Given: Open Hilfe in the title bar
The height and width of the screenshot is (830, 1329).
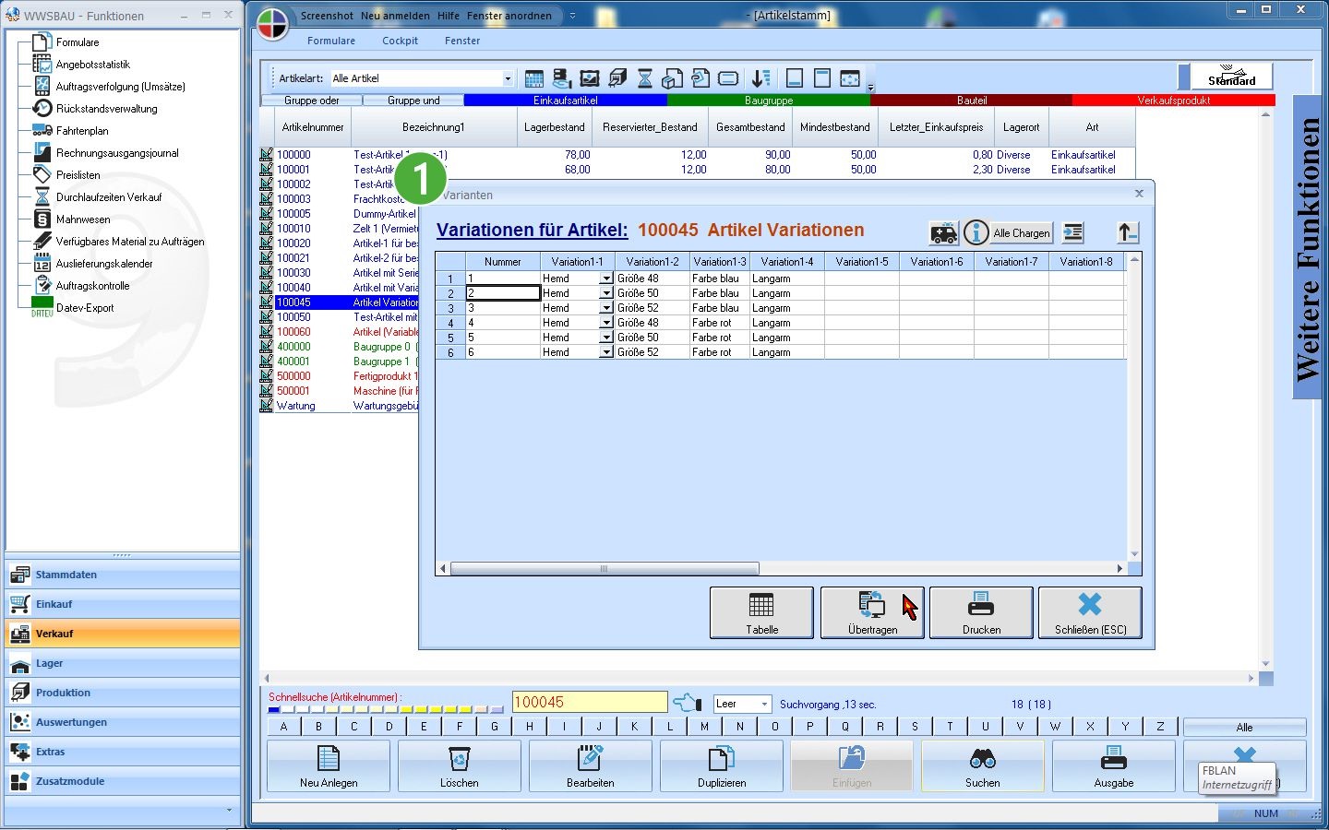Looking at the screenshot, I should (449, 16).
